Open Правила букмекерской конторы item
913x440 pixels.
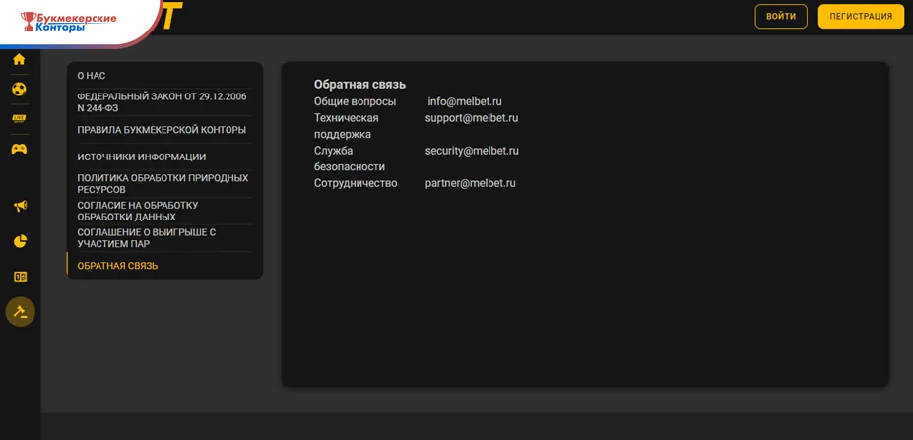click(162, 130)
